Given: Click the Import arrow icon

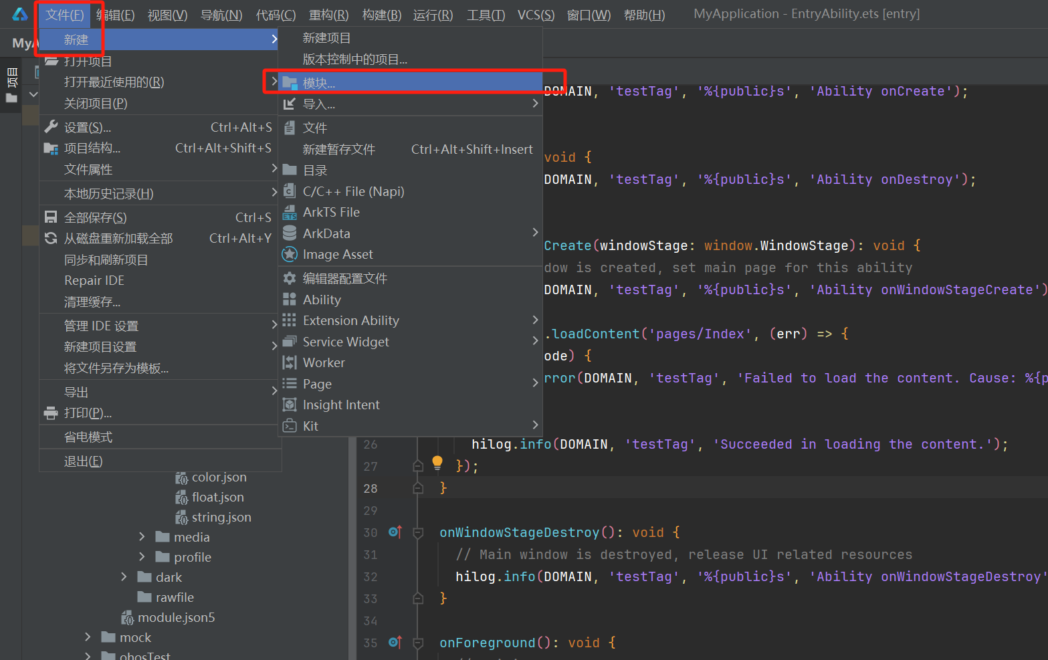Looking at the screenshot, I should click(x=290, y=104).
